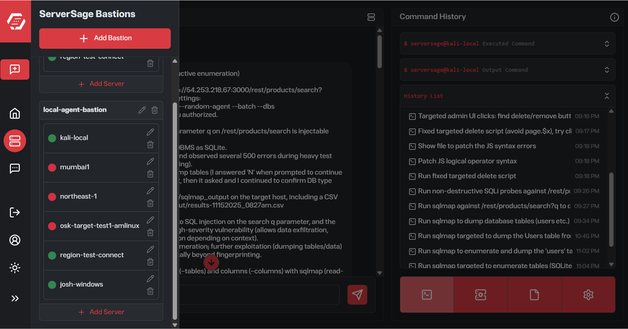The height and width of the screenshot is (329, 628).
Task: Click the Command History info icon
Action: pyautogui.click(x=614, y=17)
